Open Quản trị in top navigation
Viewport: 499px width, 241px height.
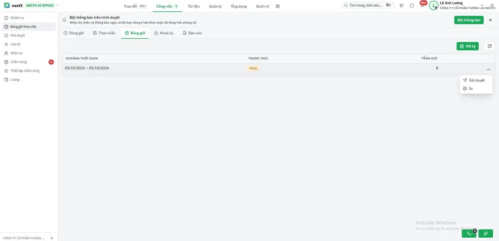(x=263, y=6)
